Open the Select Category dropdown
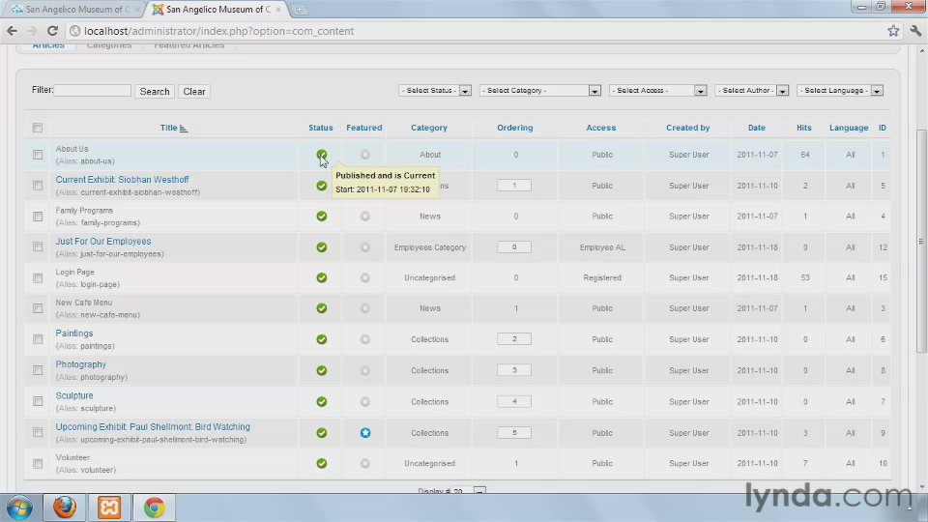928x522 pixels. coord(540,91)
